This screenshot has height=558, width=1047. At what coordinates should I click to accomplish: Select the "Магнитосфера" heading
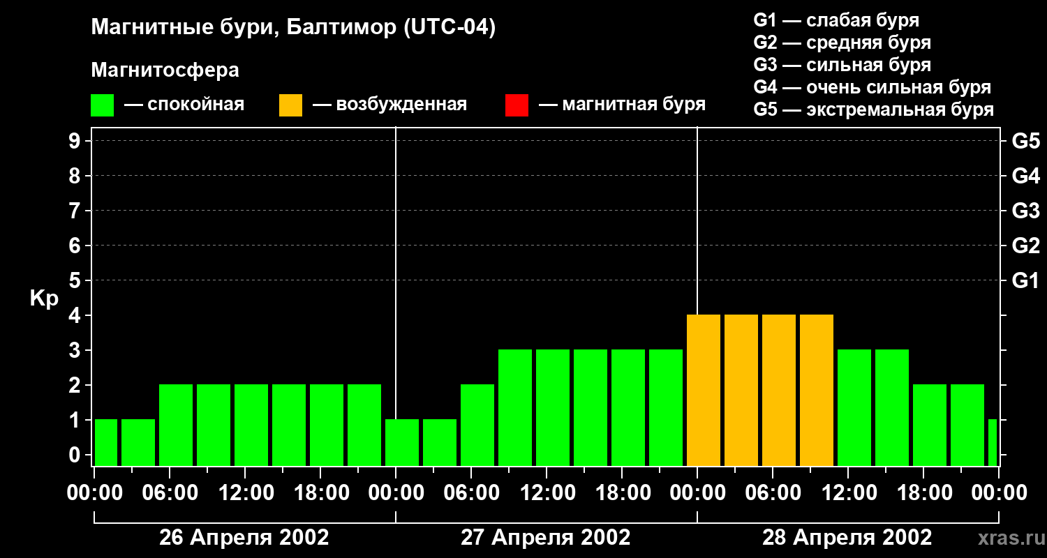coord(165,70)
